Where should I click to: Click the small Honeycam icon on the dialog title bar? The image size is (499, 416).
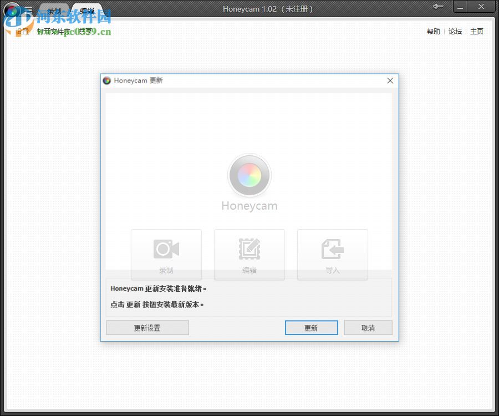tap(108, 80)
